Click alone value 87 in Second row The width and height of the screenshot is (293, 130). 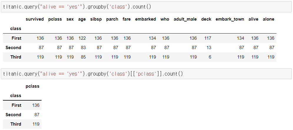(272, 48)
